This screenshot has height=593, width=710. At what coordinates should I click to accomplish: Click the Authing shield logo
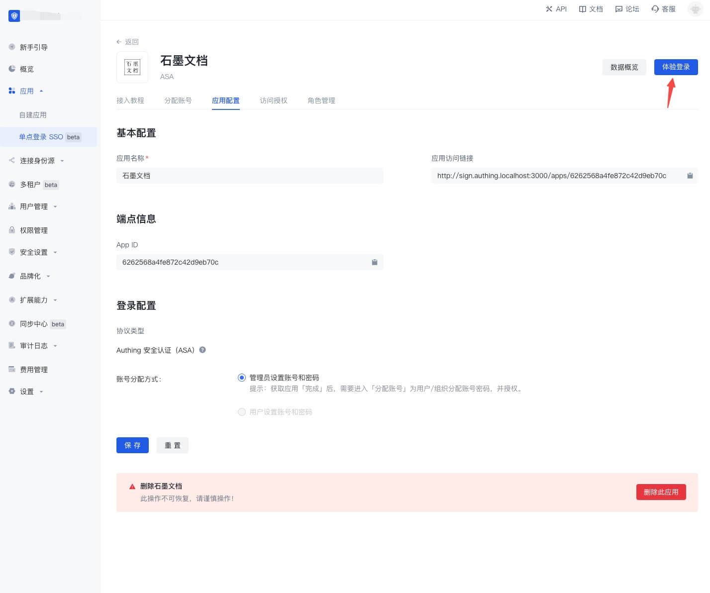click(14, 16)
